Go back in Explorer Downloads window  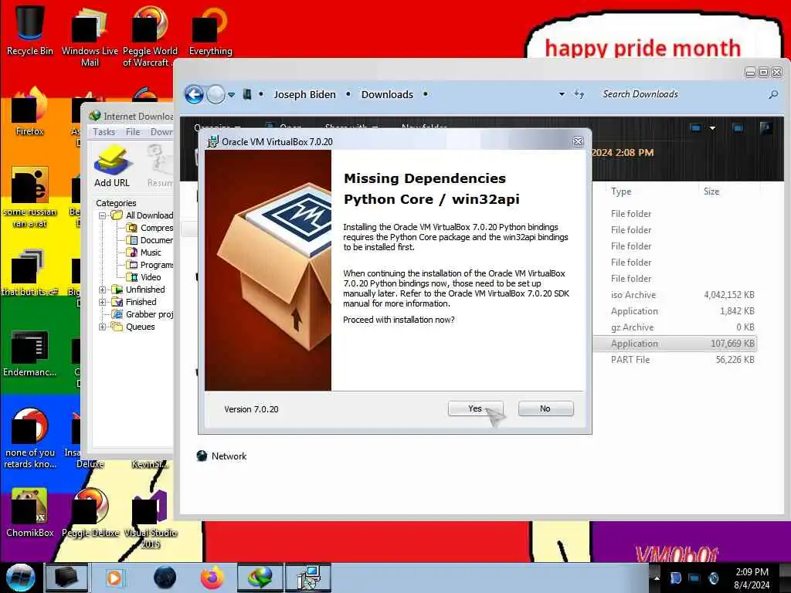click(194, 94)
